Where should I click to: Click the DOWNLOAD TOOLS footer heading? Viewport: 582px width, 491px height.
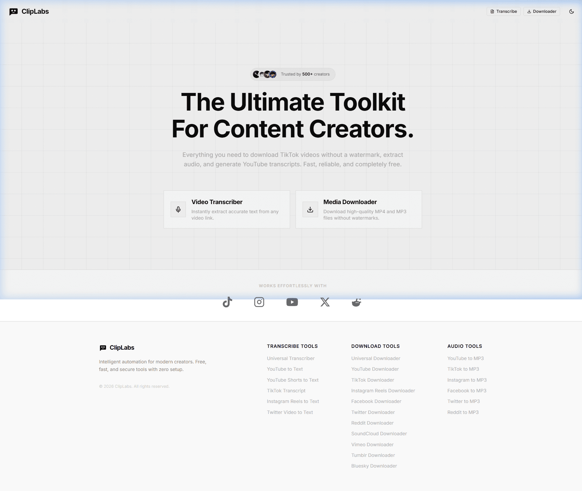click(375, 346)
